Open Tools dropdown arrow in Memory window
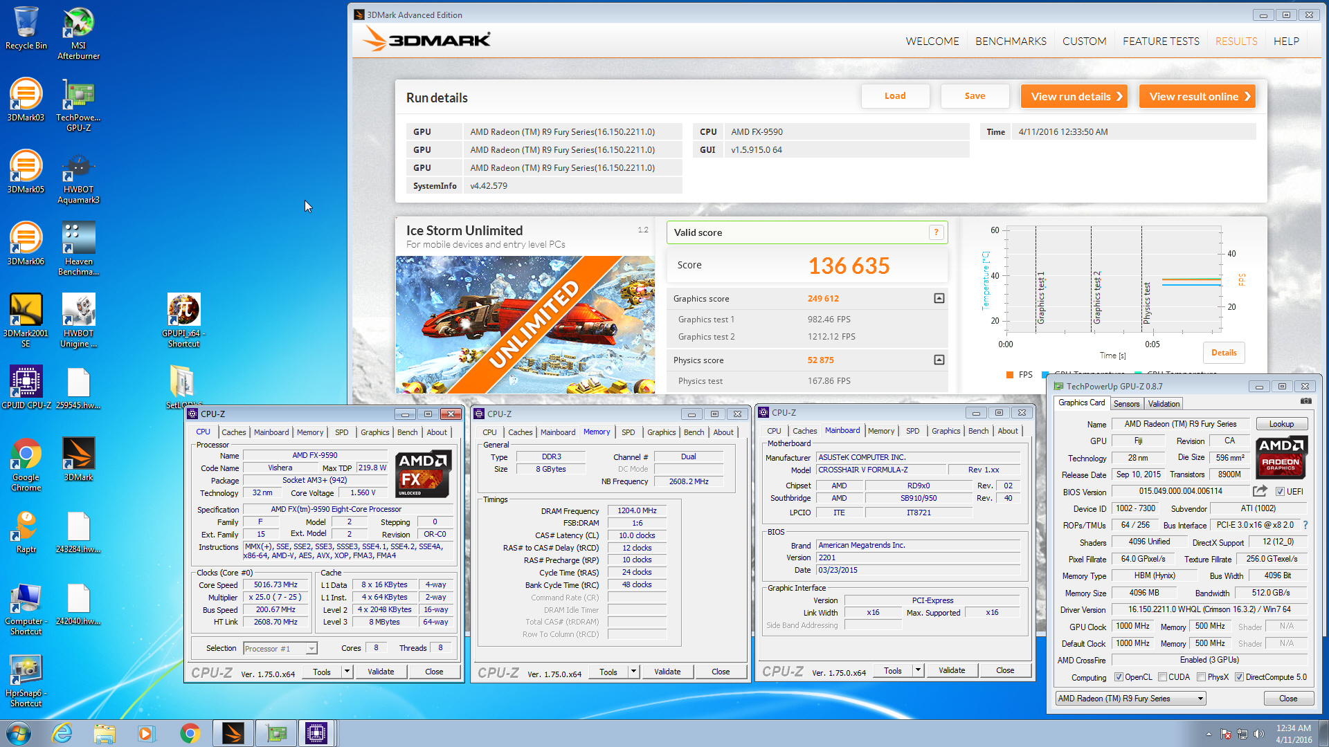Viewport: 1329px width, 747px height. click(x=633, y=672)
